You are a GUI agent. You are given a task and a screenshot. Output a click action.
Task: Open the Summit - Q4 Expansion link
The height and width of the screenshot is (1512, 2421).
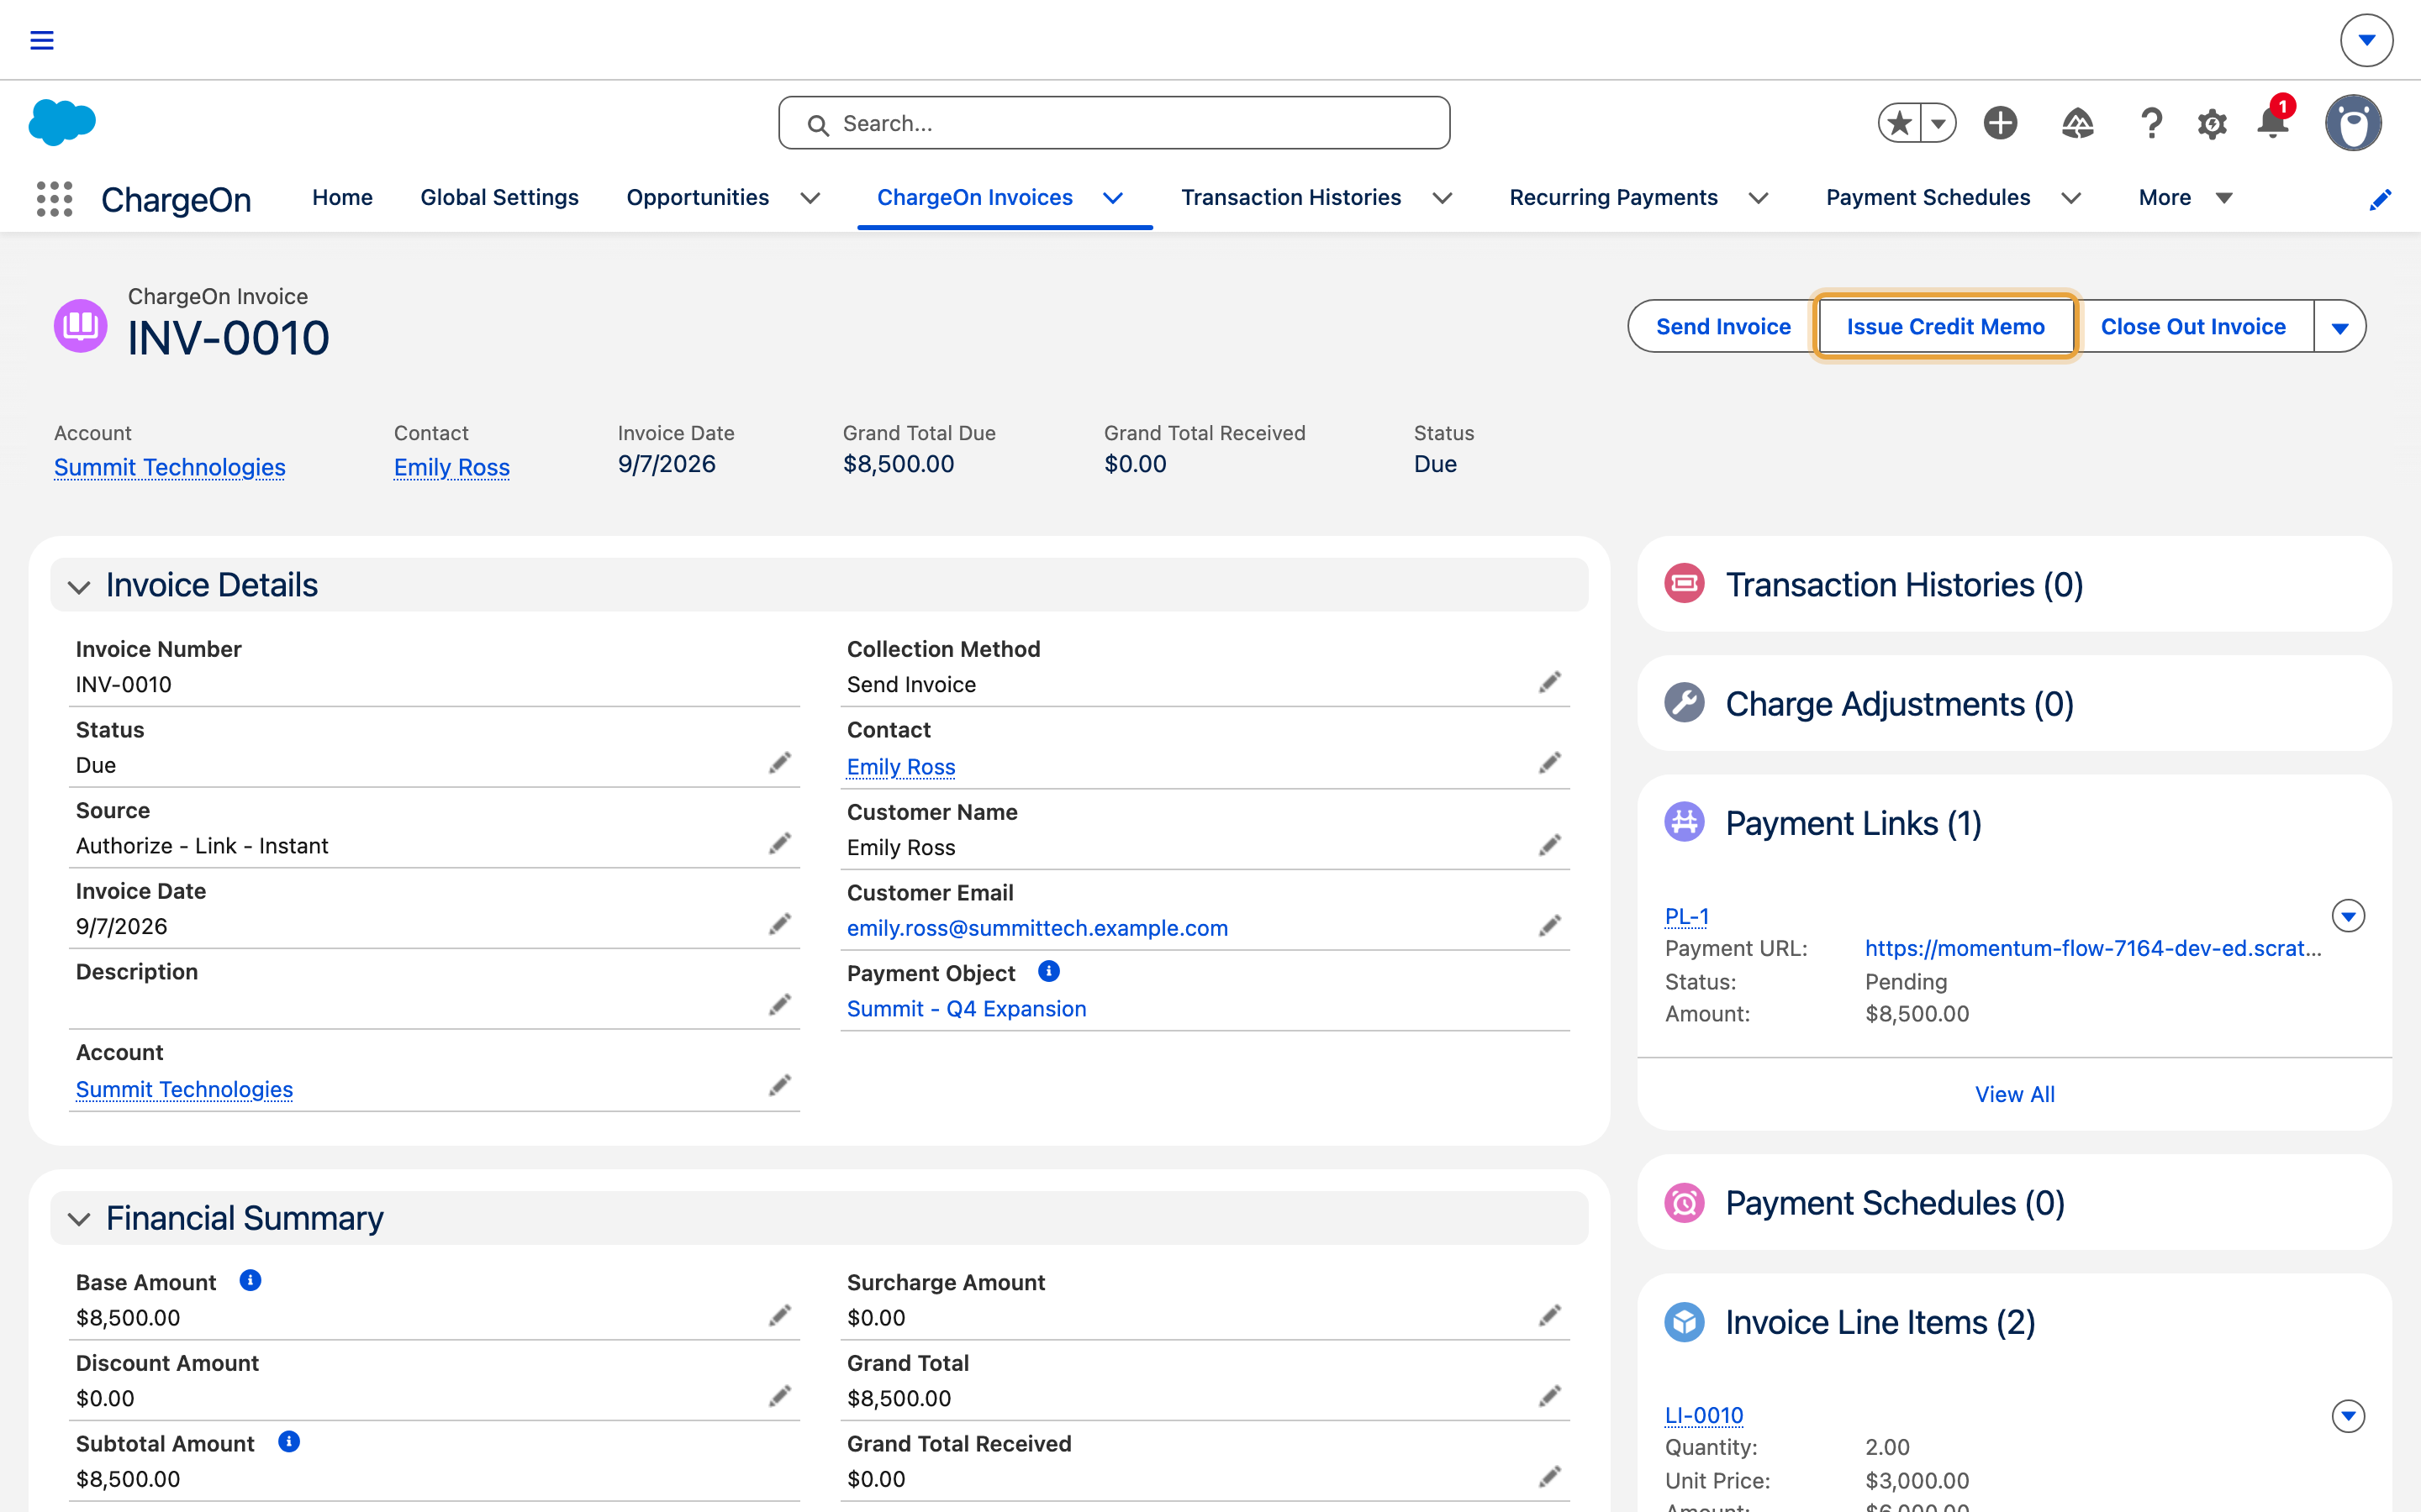(x=967, y=1008)
